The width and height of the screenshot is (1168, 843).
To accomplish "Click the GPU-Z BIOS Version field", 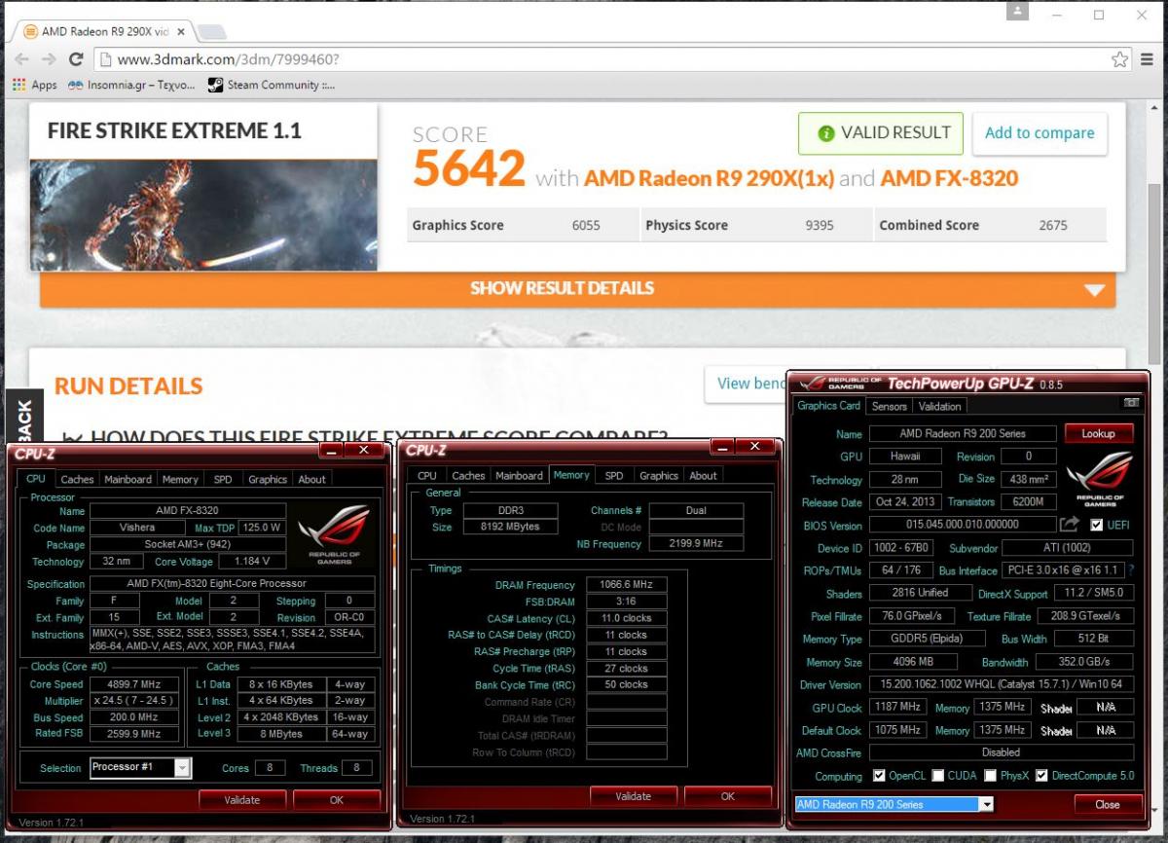I will click(x=962, y=525).
